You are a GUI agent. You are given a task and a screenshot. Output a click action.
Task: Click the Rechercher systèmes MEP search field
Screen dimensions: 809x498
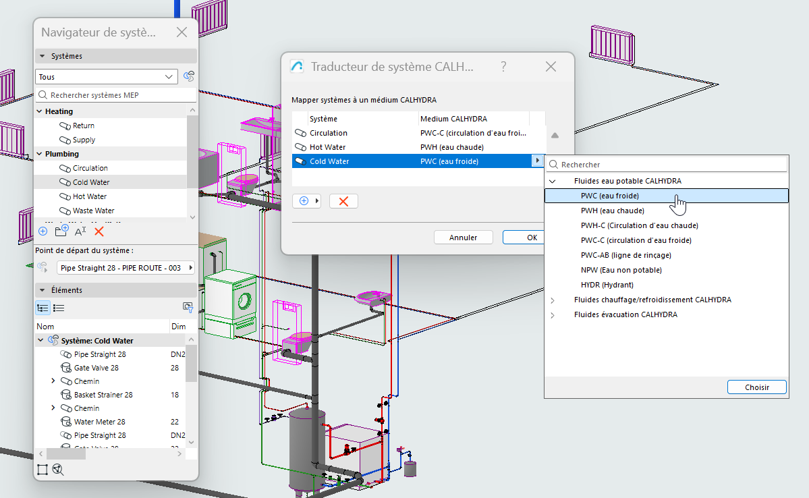point(116,95)
